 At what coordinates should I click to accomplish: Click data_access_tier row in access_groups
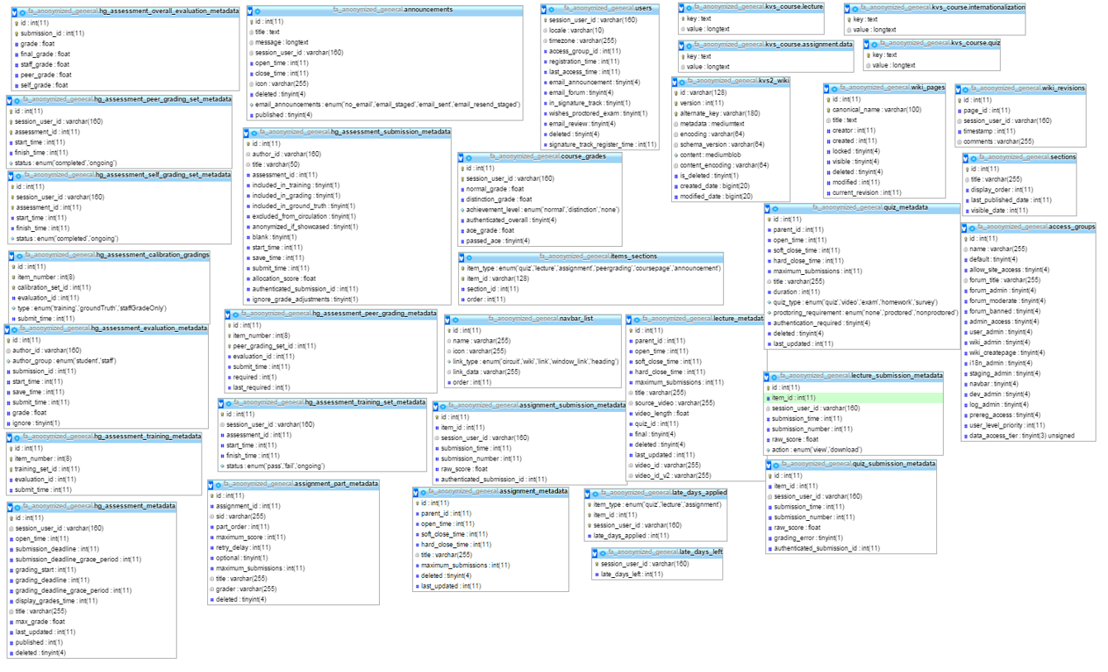coord(1028,436)
